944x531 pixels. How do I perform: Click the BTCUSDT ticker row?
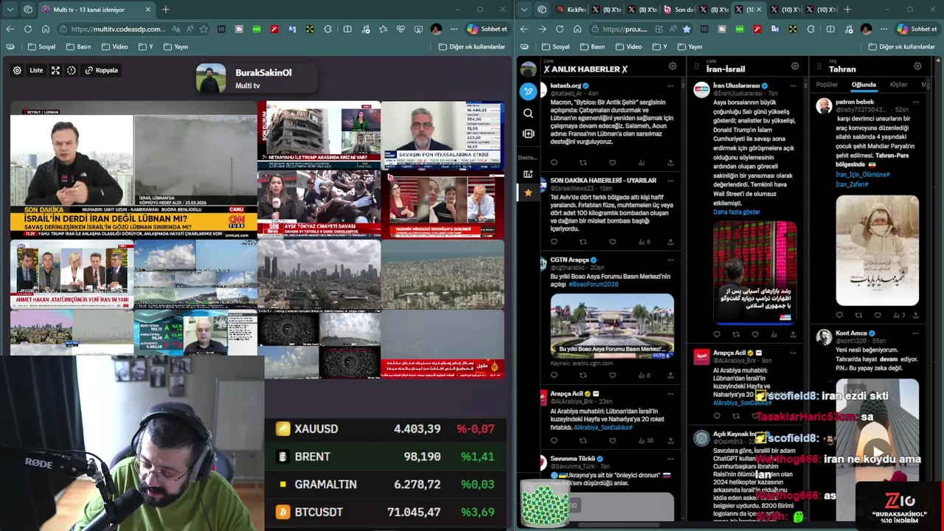[386, 512]
